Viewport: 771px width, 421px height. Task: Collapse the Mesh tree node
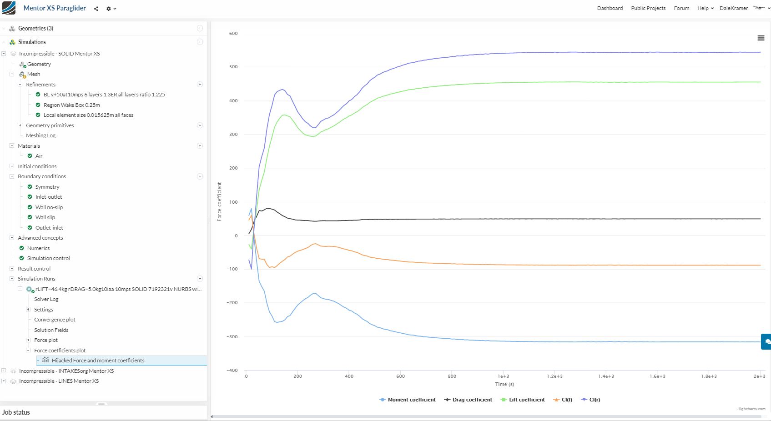coord(12,74)
